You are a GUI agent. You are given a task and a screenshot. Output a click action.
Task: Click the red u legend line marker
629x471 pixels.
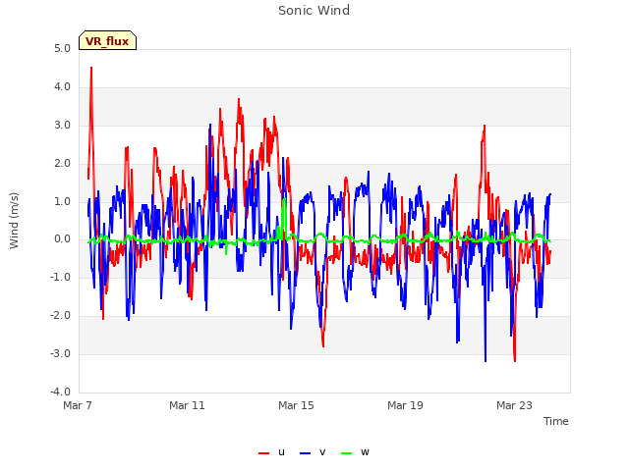coord(264,453)
